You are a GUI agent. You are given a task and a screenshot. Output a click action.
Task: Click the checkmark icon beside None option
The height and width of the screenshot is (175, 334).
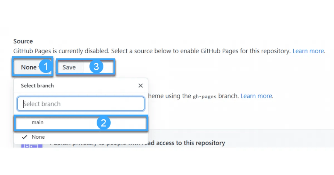tap(24, 137)
